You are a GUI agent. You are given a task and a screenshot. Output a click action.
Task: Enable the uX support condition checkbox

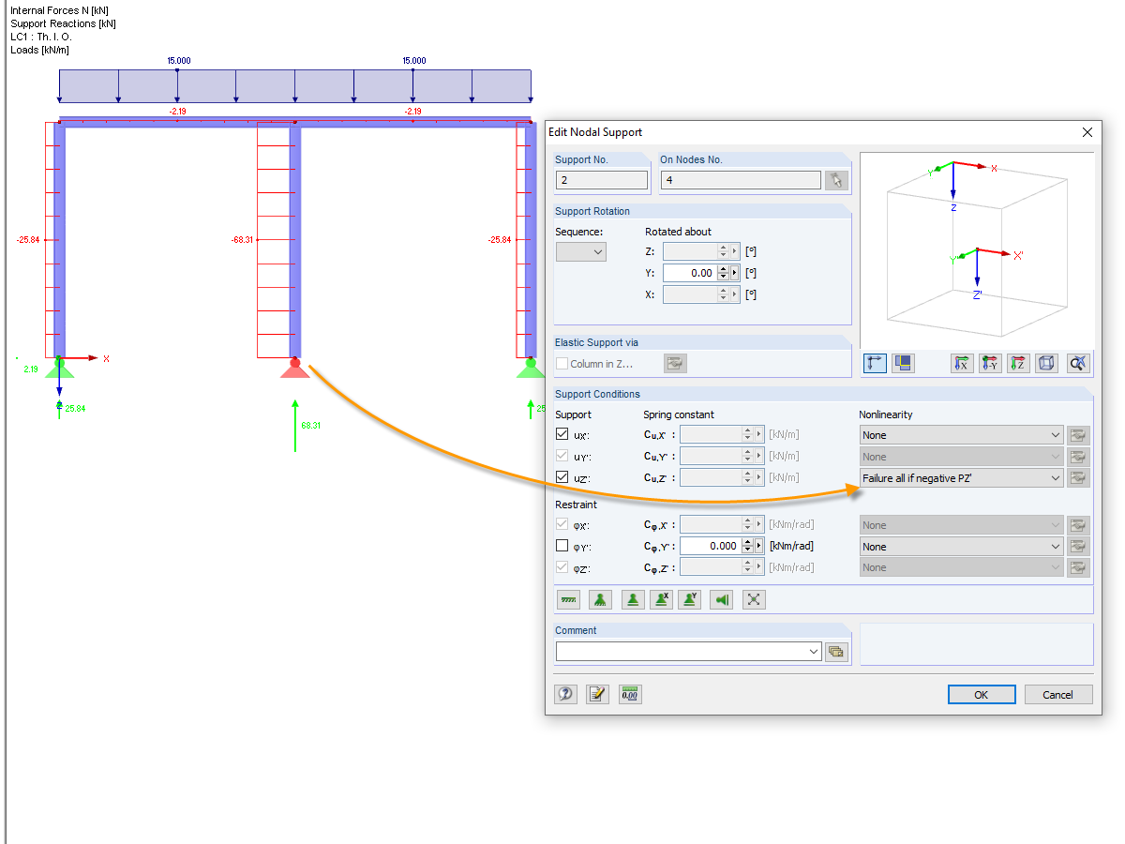pos(561,434)
